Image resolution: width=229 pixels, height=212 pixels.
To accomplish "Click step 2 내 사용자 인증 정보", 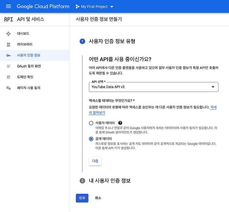I will 105,181.
